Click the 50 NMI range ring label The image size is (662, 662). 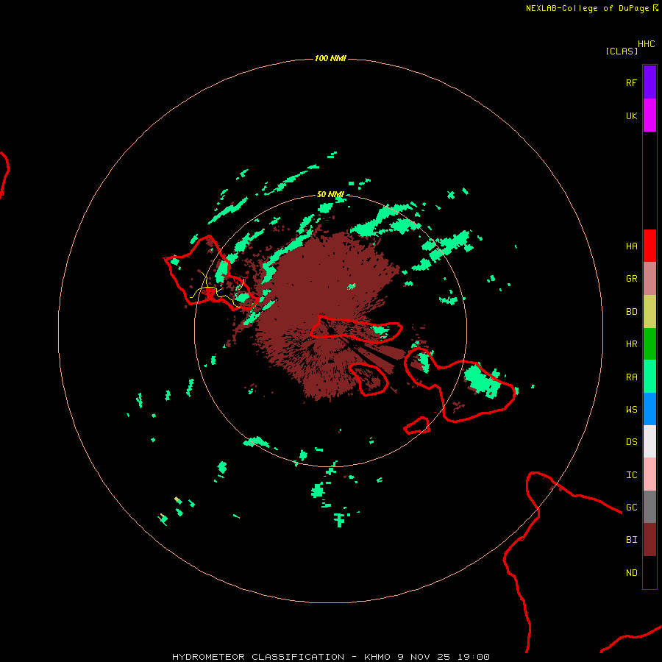click(330, 194)
